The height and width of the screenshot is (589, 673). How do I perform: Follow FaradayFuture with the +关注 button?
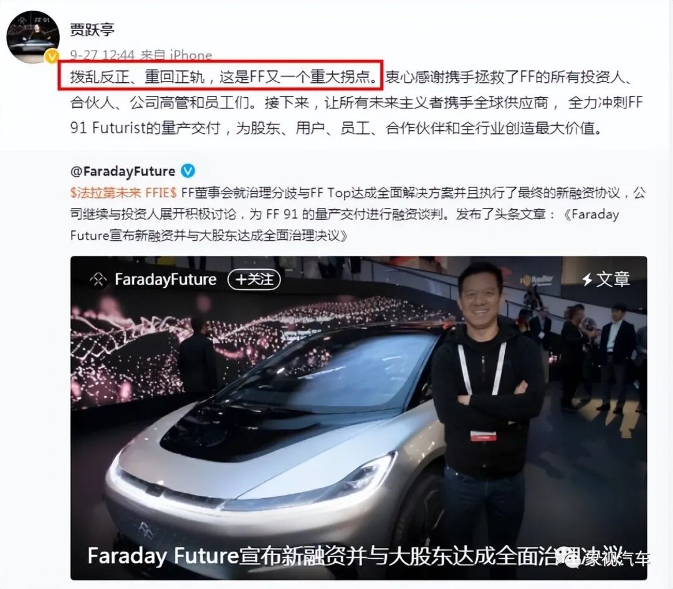coord(254,280)
